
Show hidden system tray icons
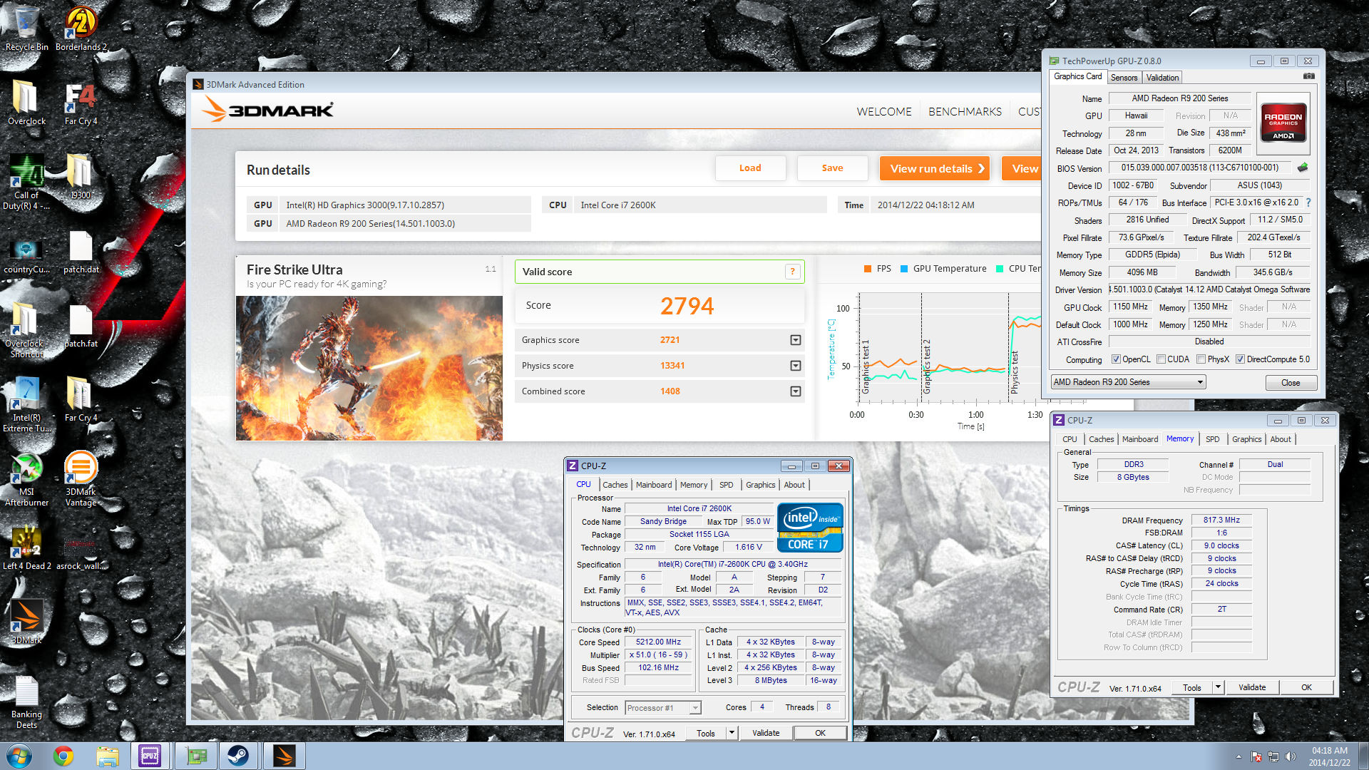pos(1239,756)
